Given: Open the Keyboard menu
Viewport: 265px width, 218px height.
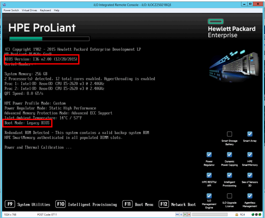Looking at the screenshot, I should (x=45, y=10).
